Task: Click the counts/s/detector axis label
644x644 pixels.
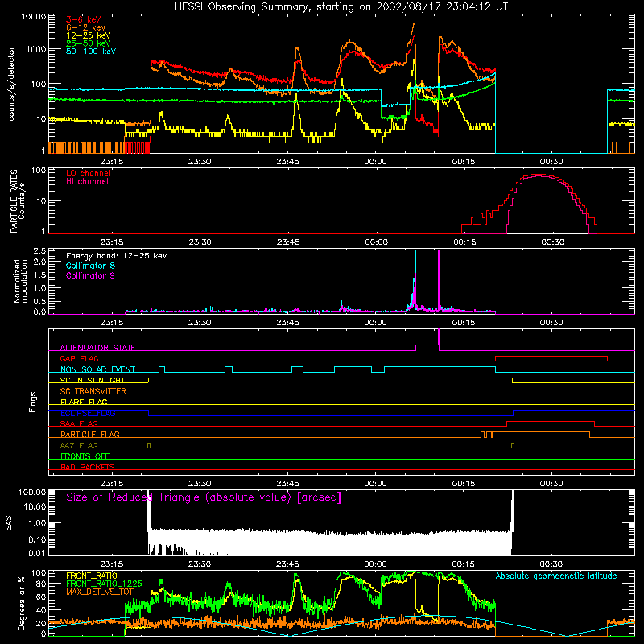Action: tap(11, 84)
